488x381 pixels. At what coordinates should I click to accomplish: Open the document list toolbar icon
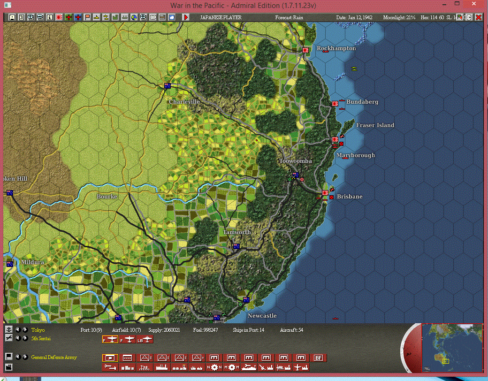point(22,17)
